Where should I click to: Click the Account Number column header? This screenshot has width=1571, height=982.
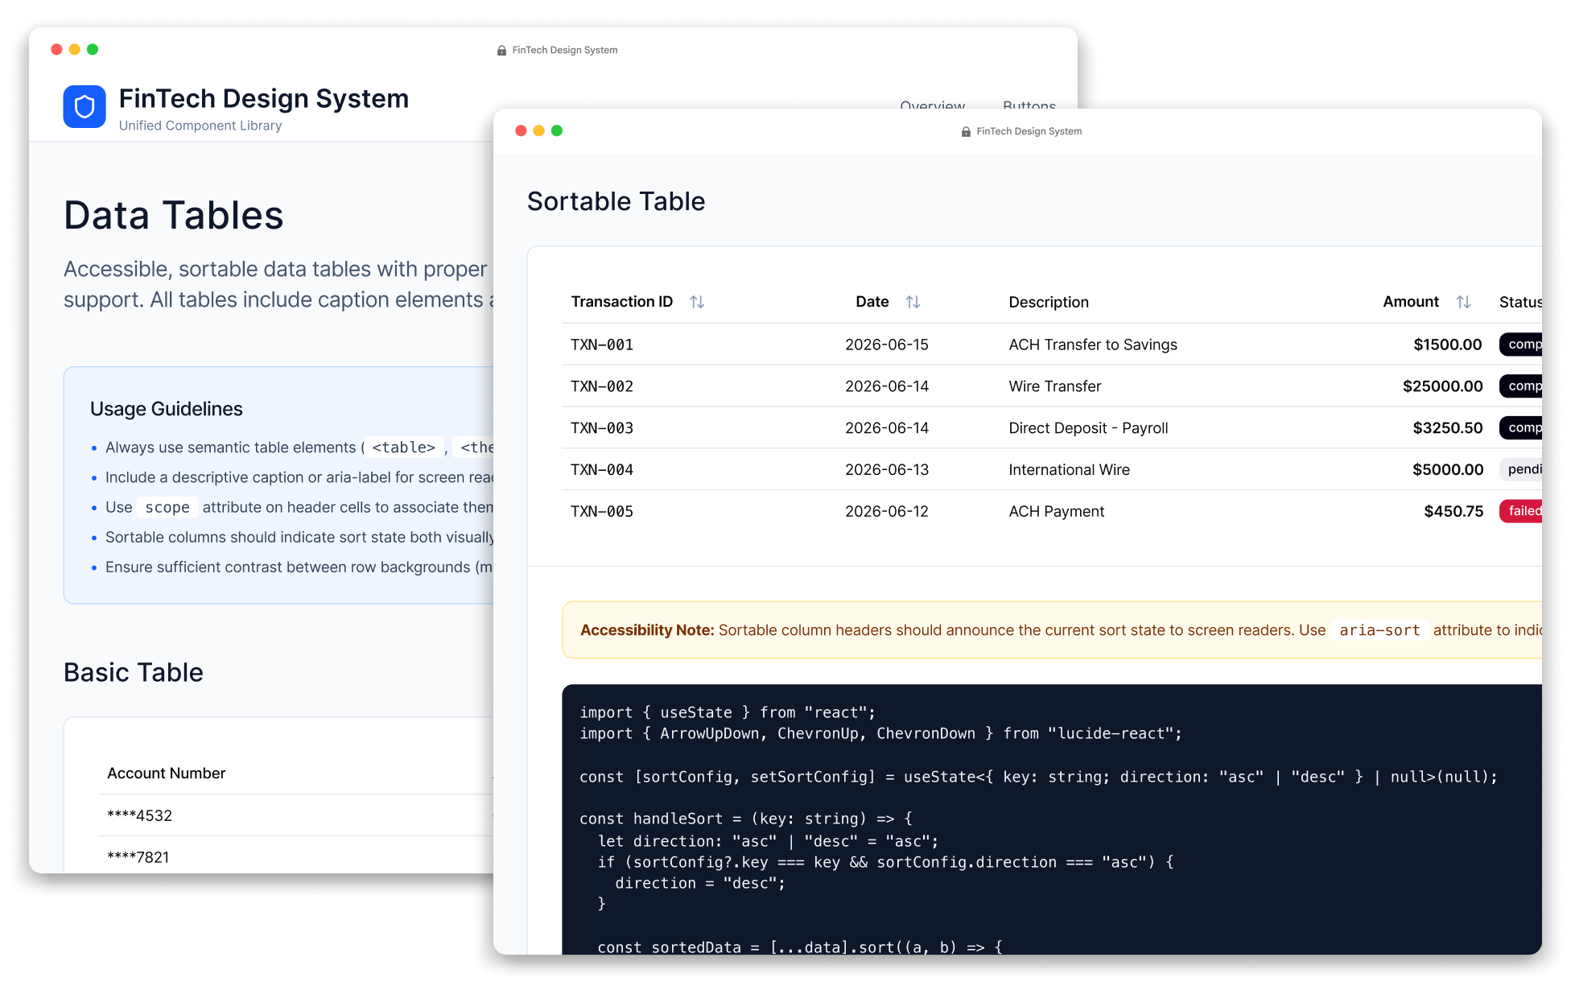point(167,774)
